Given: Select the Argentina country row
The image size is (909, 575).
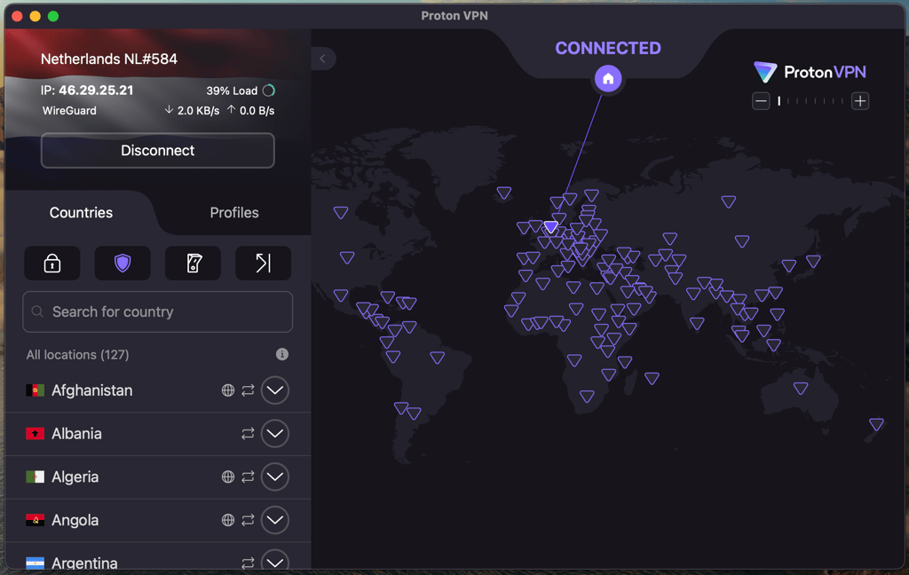Looking at the screenshot, I should click(158, 556).
